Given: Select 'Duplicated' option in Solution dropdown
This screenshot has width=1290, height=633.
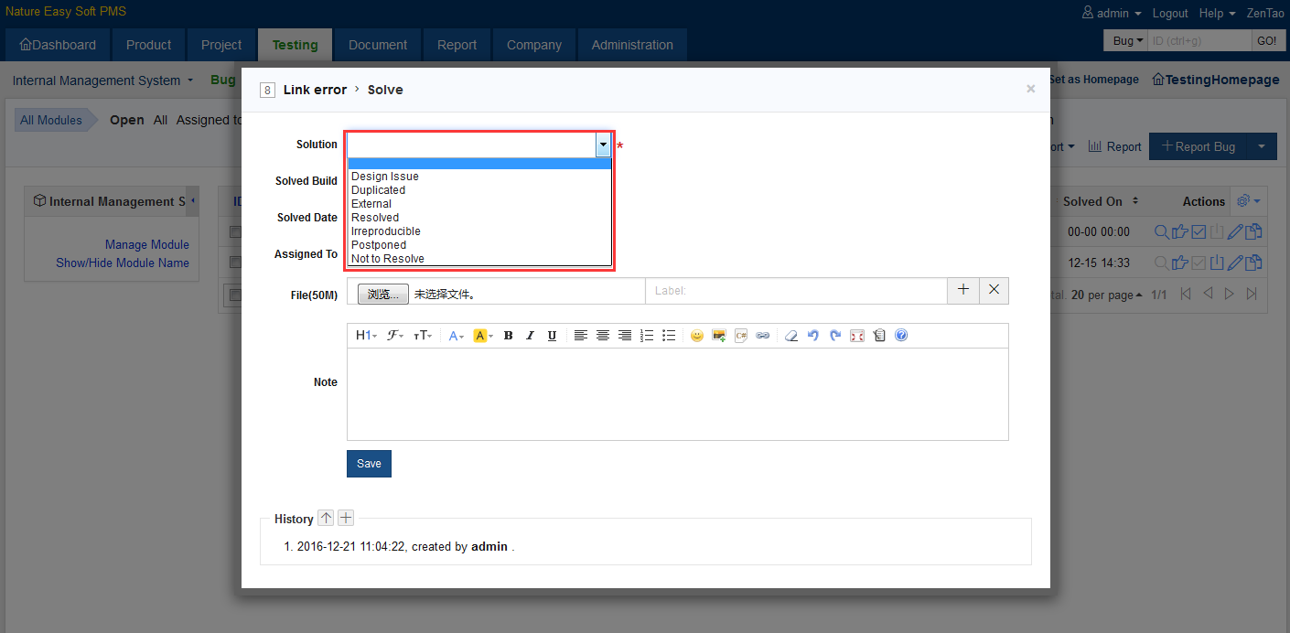Looking at the screenshot, I should [x=378, y=190].
